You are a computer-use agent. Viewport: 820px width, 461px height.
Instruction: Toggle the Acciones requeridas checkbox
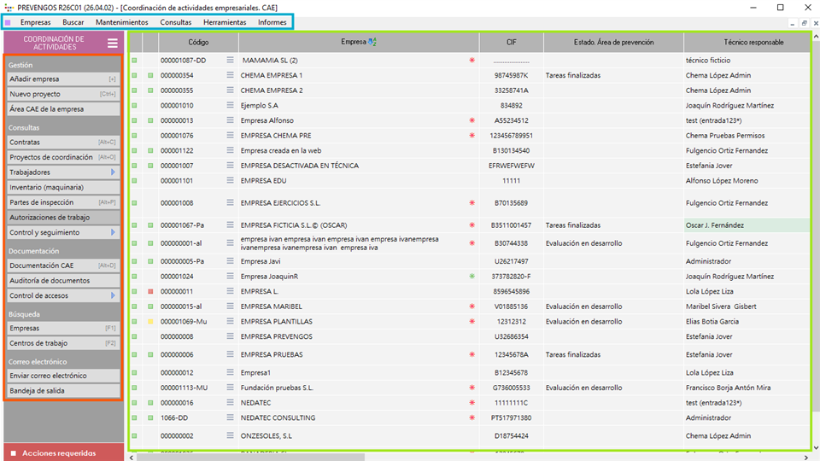(13, 453)
